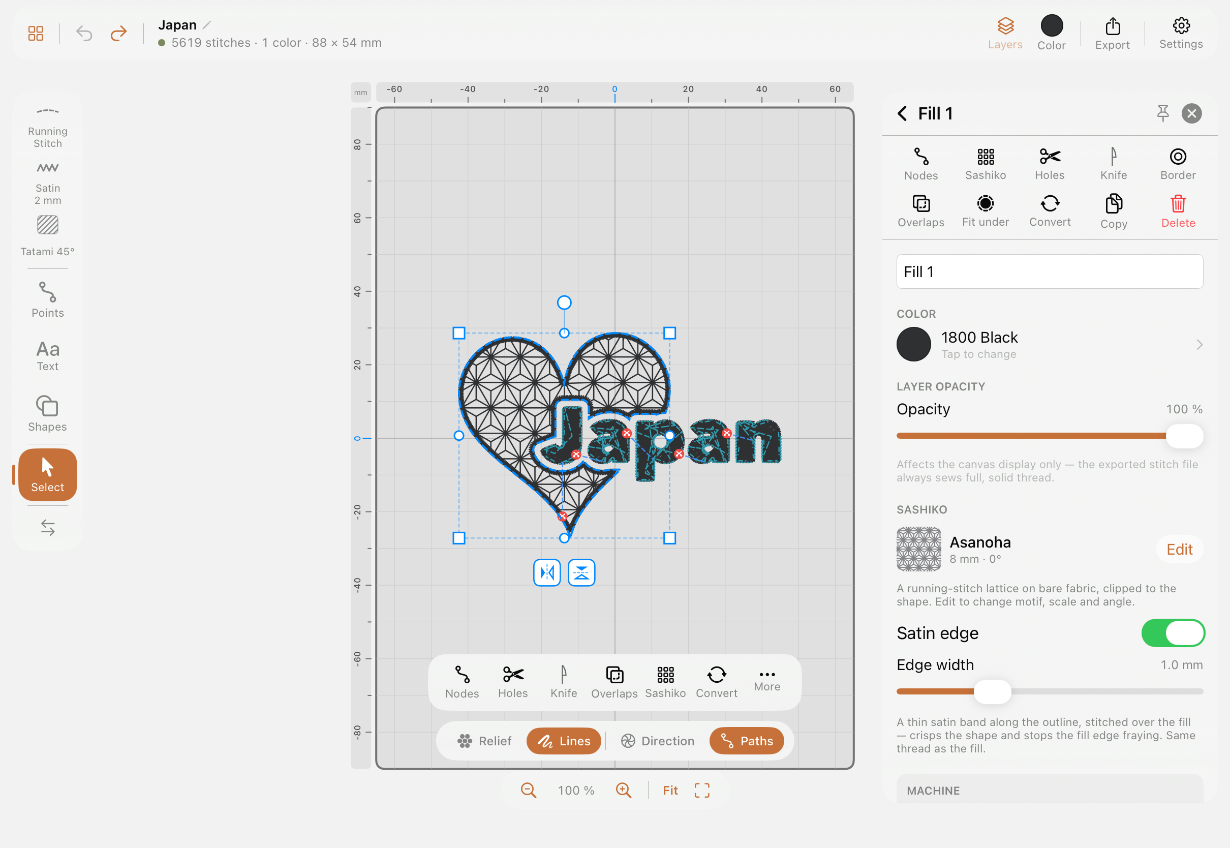Click Knife in the Fill 1 panel
1230x848 pixels.
coord(1114,164)
